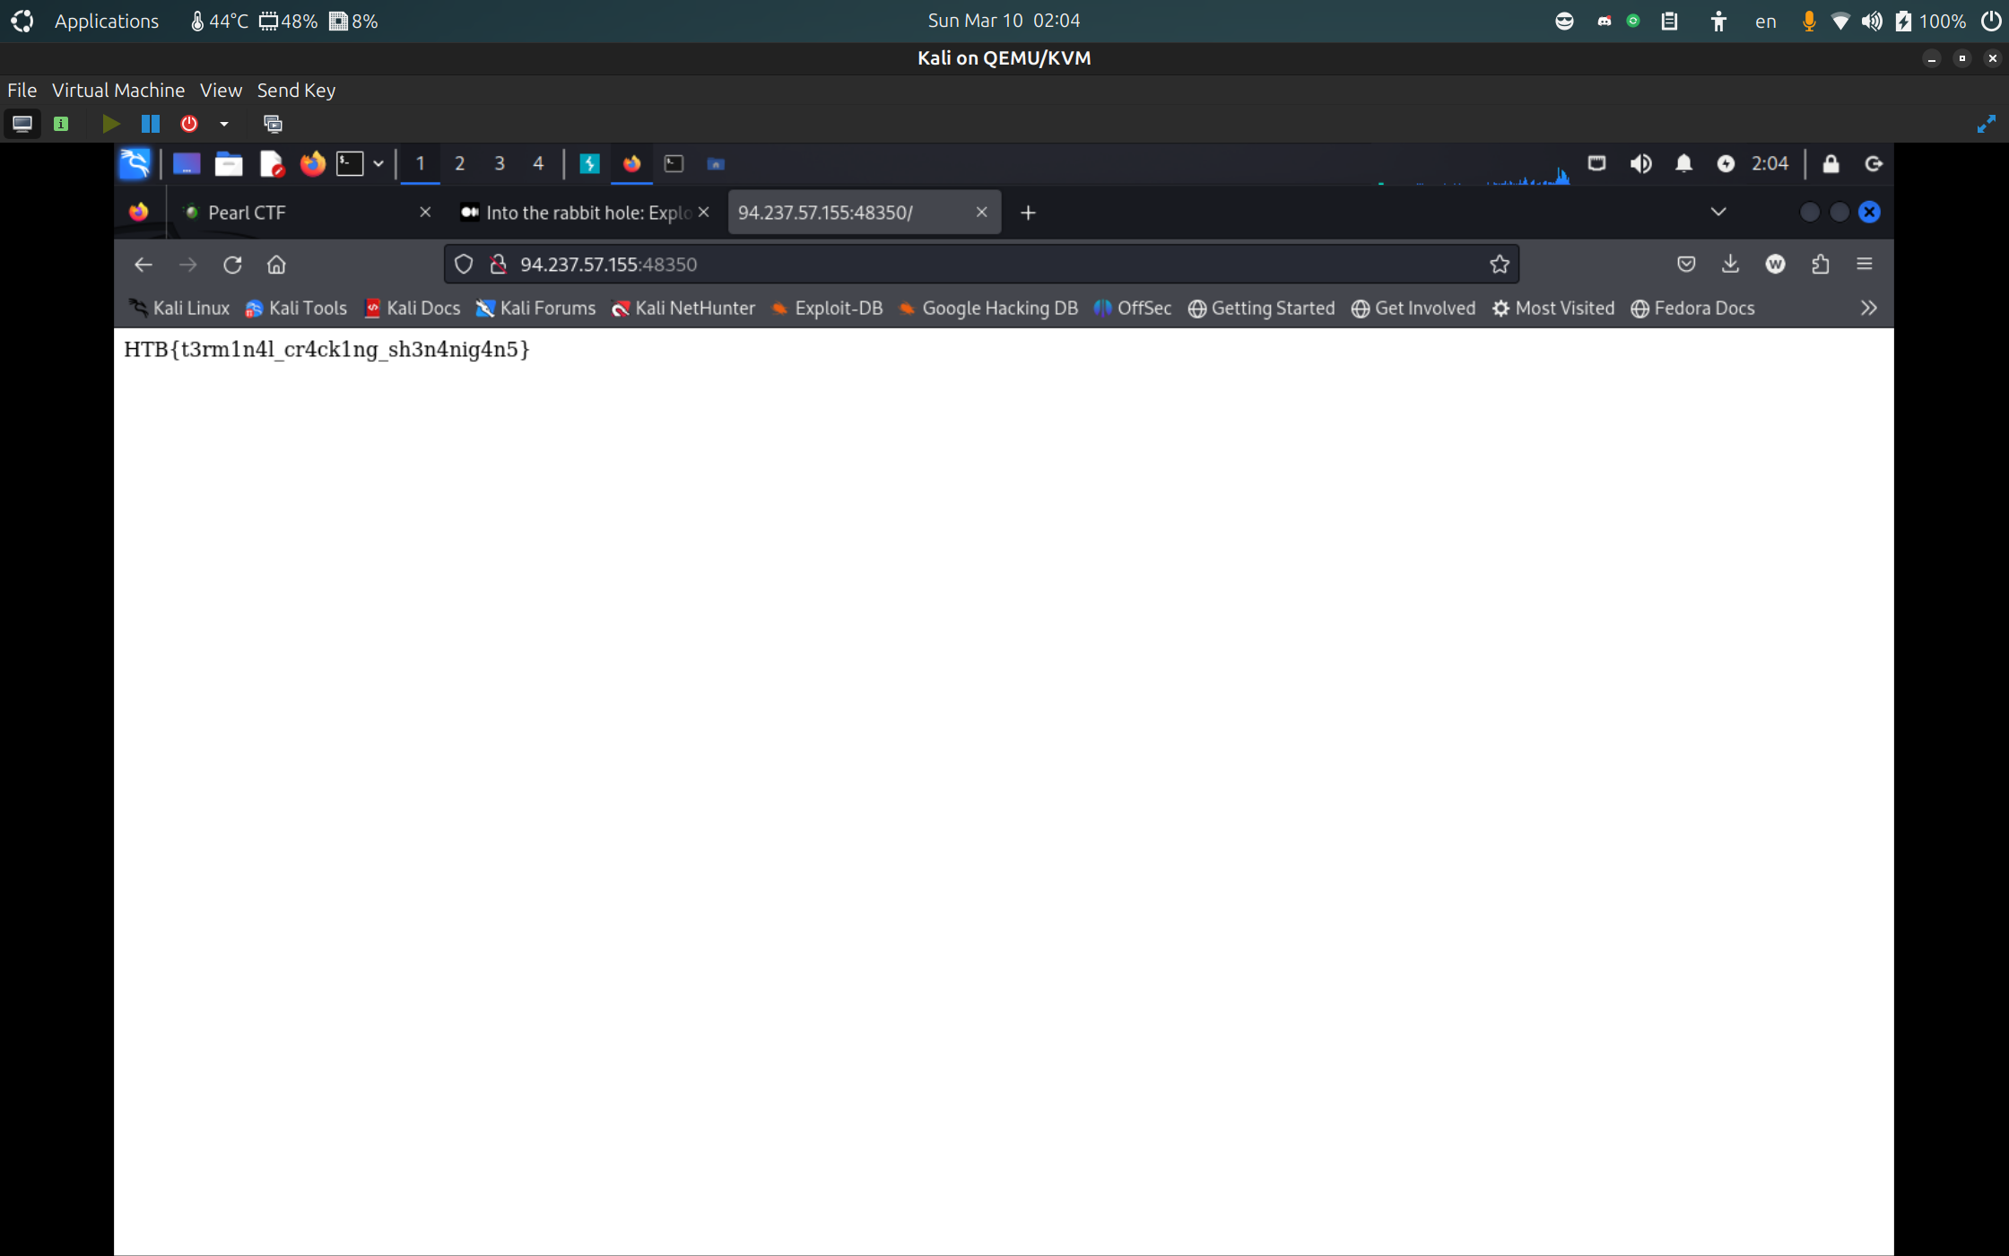Open the View menu in virt-manager
Viewport: 2009px width, 1256px height.
tap(221, 91)
